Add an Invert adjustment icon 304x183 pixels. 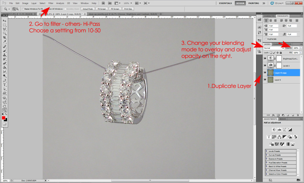pyautogui.click(x=272, y=144)
